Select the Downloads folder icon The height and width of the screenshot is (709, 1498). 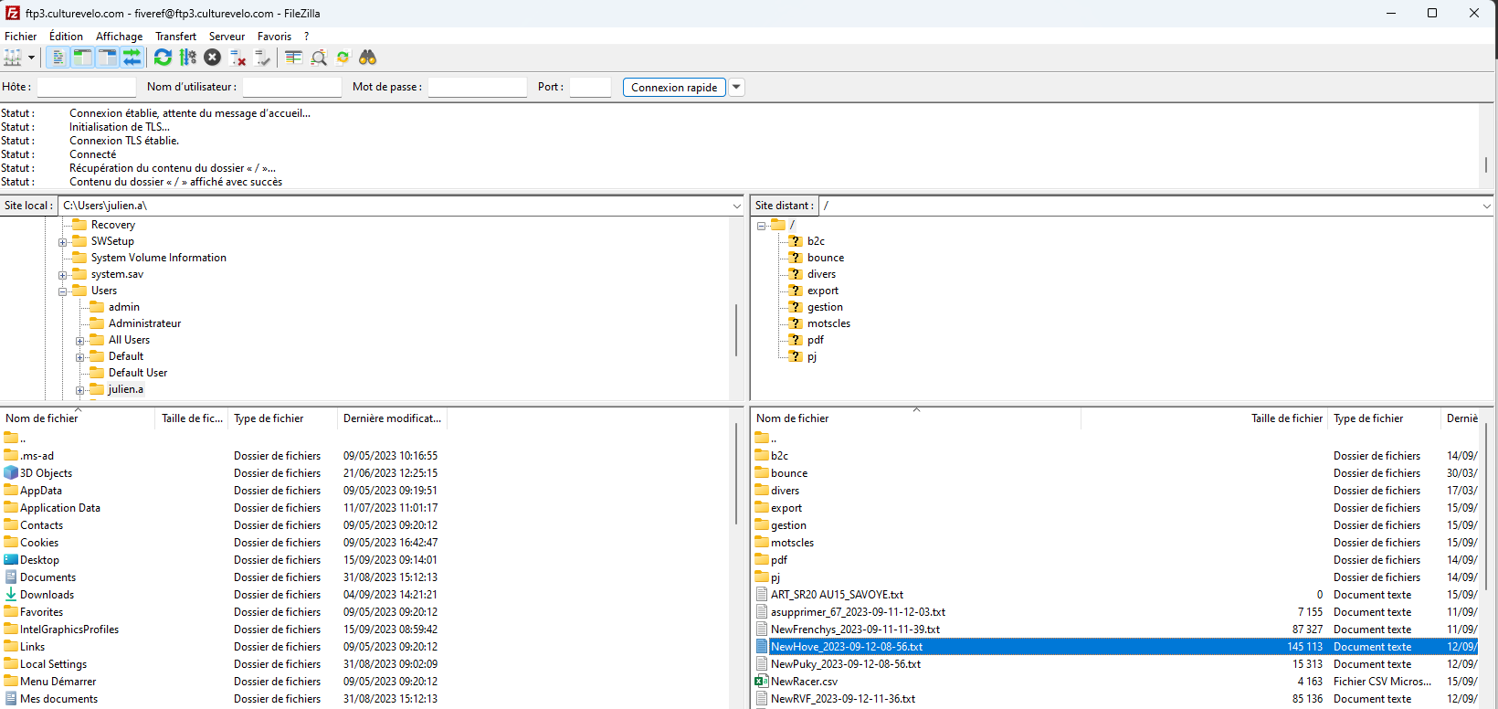coord(11,595)
